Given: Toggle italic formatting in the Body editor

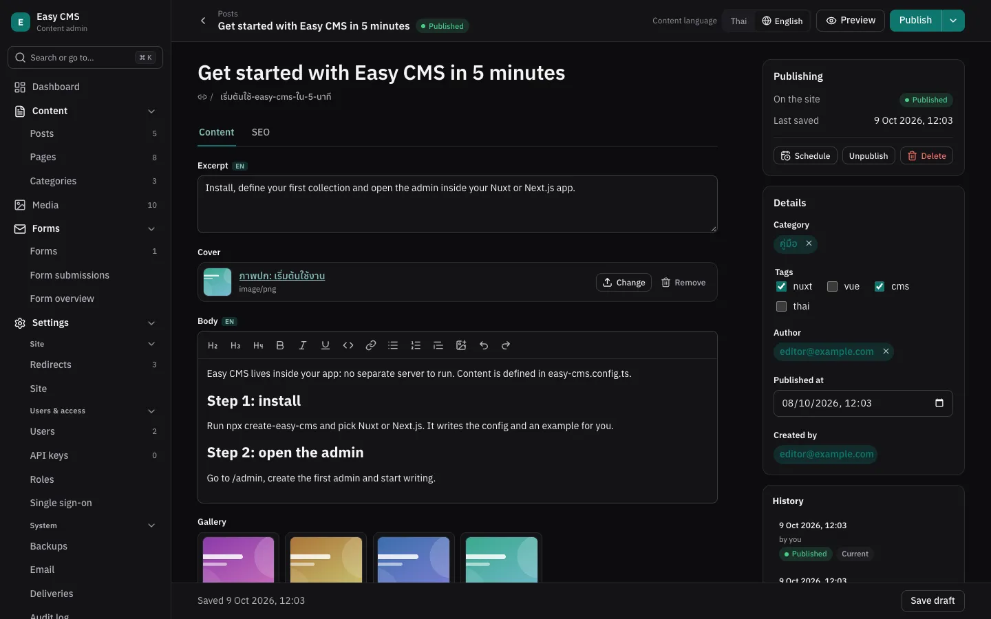Looking at the screenshot, I should pos(302,345).
